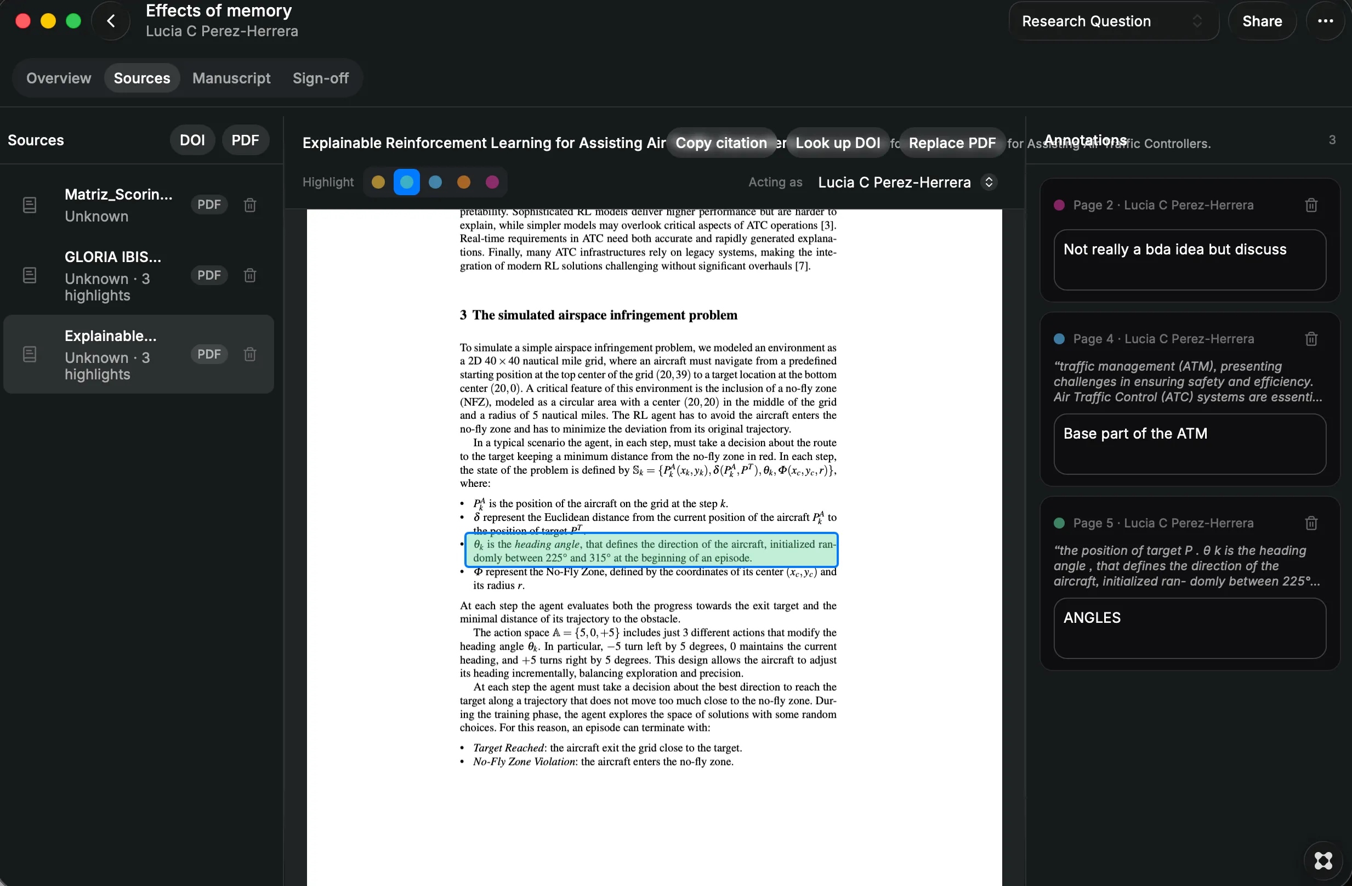Delete the Page 5 annotation

(1311, 523)
